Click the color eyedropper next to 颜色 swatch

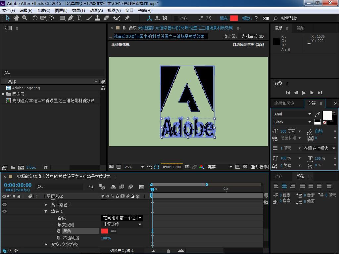point(113,231)
